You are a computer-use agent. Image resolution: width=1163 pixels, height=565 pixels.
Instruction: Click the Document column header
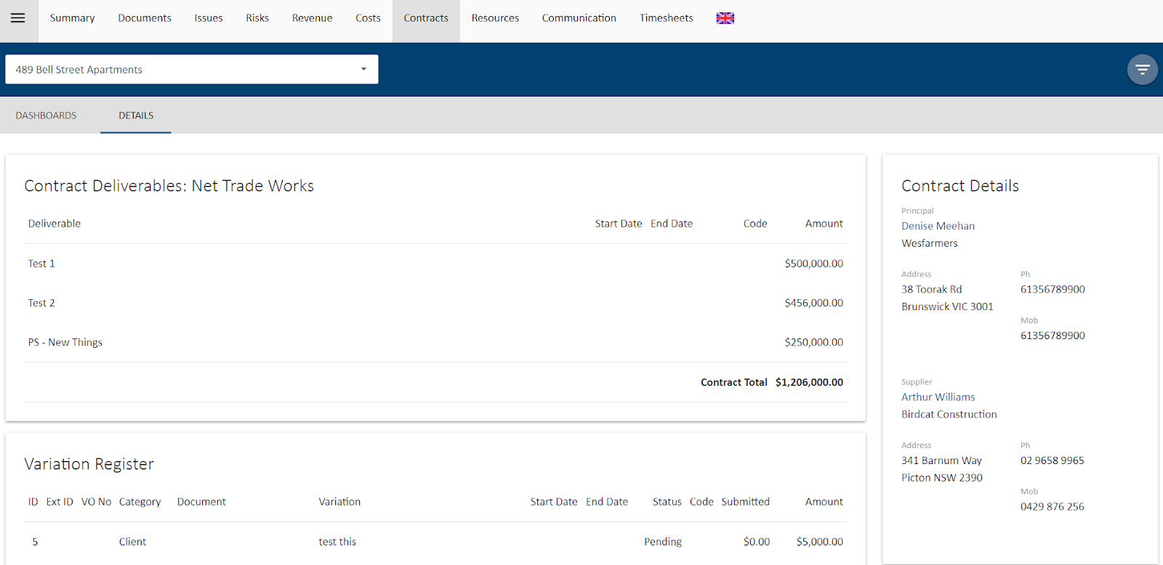(201, 502)
